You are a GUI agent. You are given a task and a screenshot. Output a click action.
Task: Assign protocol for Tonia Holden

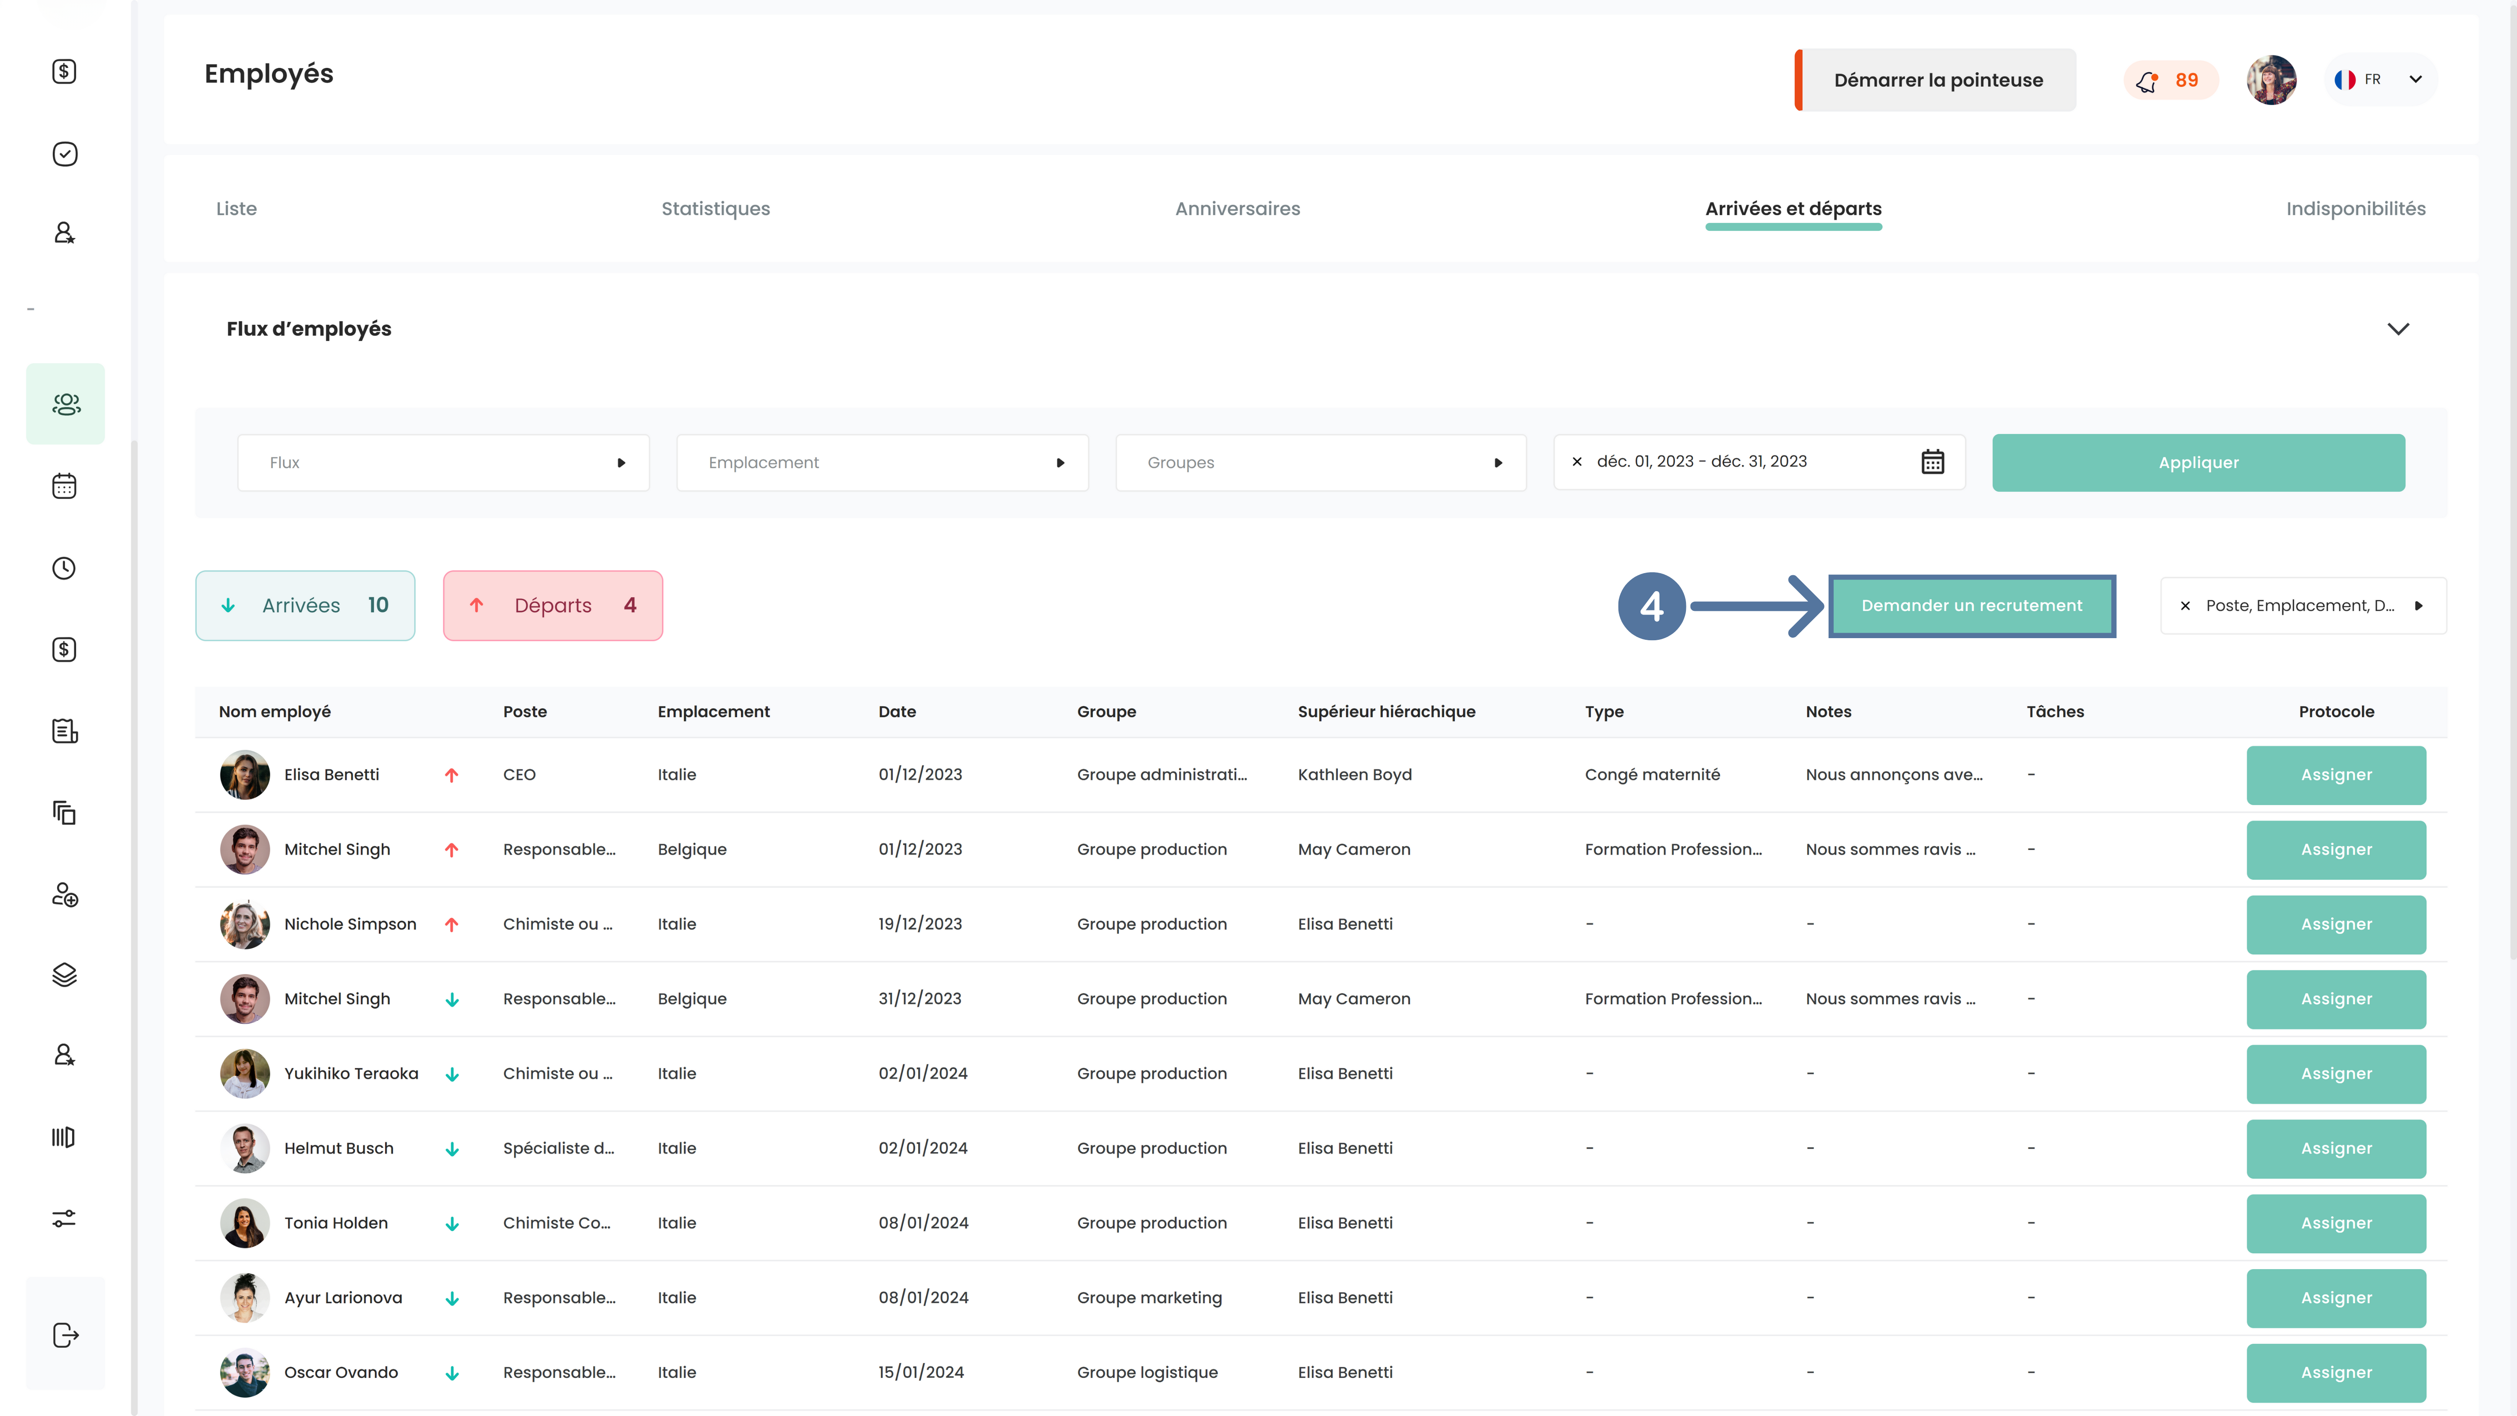tap(2335, 1223)
